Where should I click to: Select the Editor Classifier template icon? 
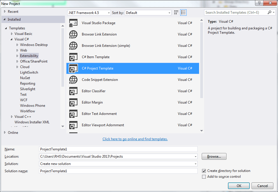click(73, 91)
